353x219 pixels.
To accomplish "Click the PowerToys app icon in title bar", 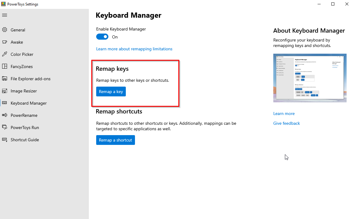I will click(x=3, y=4).
